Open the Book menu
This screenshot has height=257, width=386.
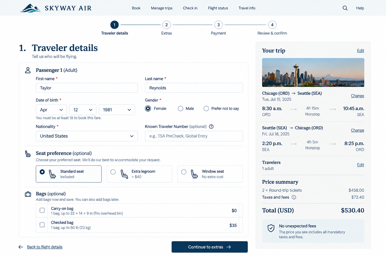pyautogui.click(x=136, y=8)
